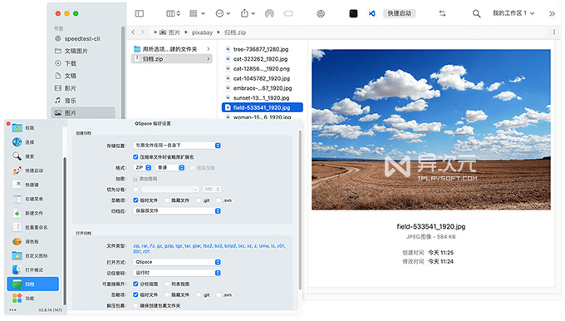Click the swap arrows icon in toolbar
This screenshot has width=565, height=321.
[x=443, y=13]
